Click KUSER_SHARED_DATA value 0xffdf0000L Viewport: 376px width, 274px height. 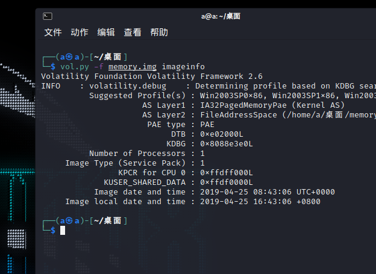coord(227,182)
